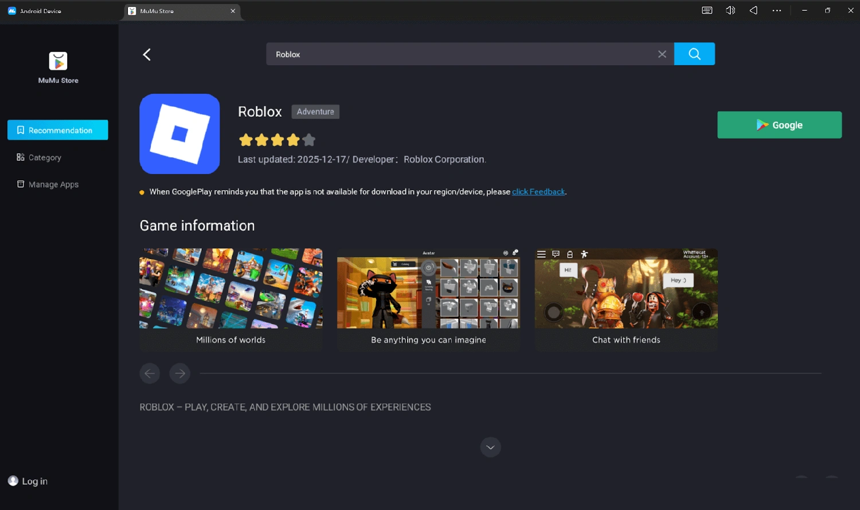Click the triangular back icon in title bar
This screenshot has width=860, height=510.
[753, 10]
